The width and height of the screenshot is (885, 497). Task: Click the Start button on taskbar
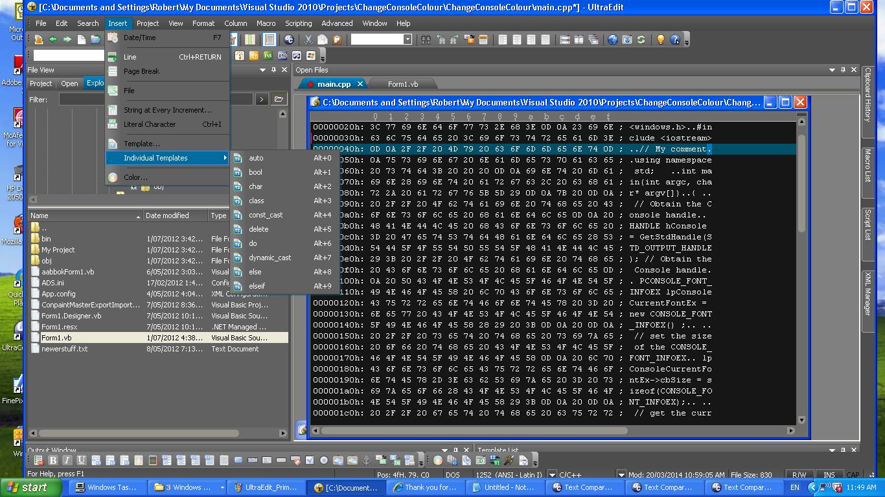coord(27,487)
